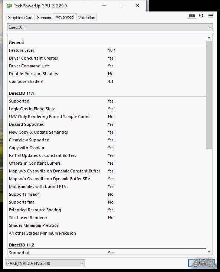Open the hamburger menu icon

pos(211,16)
